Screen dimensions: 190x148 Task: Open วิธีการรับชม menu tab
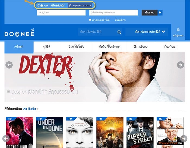141,47
